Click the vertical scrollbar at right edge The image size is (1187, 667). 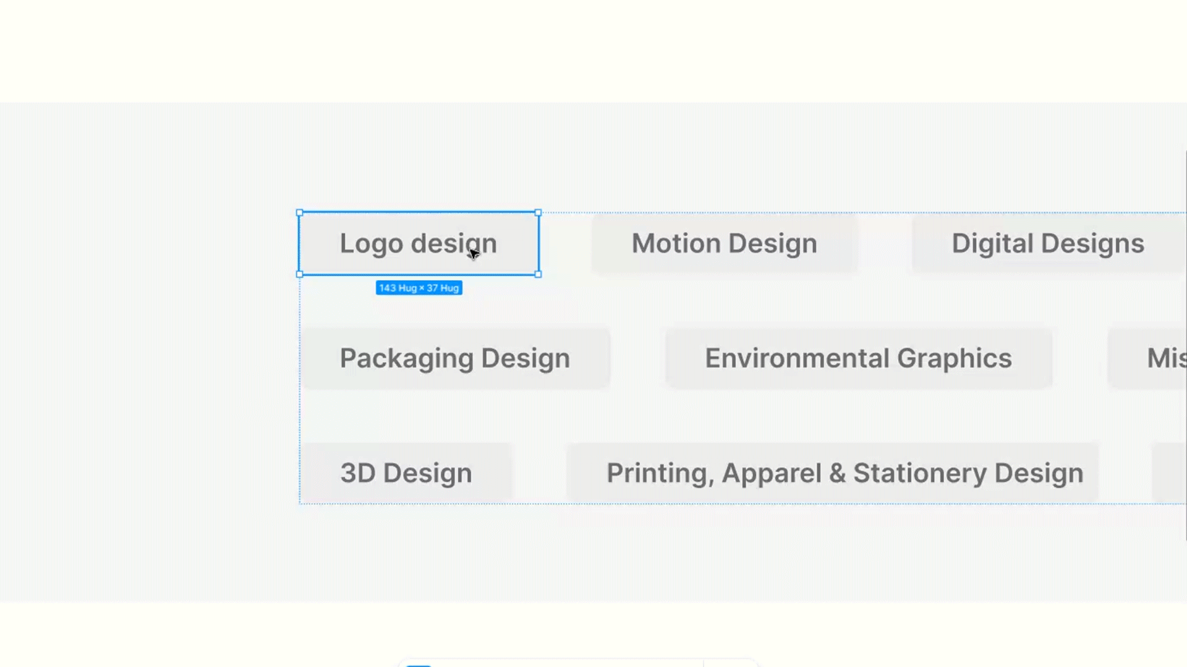click(1185, 346)
